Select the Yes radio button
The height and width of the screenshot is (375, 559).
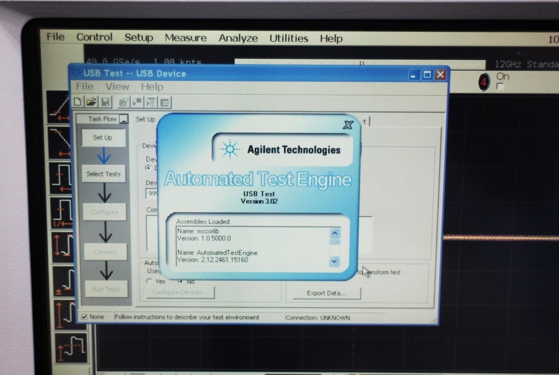(x=150, y=281)
